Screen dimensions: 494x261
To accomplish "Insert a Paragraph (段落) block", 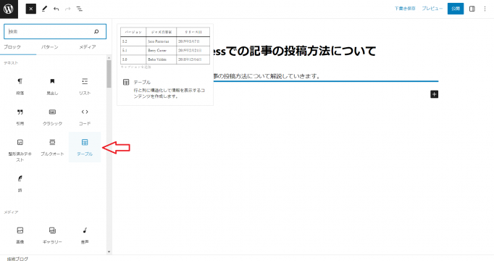I will [20, 86].
